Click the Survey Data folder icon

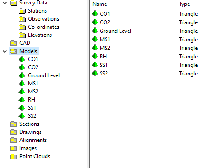click(x=14, y=3)
